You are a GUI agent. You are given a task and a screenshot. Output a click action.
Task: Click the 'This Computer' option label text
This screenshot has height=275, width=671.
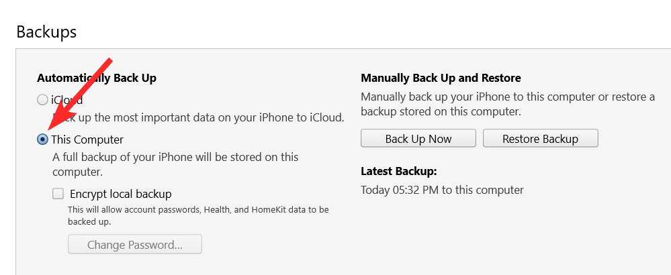coord(87,140)
